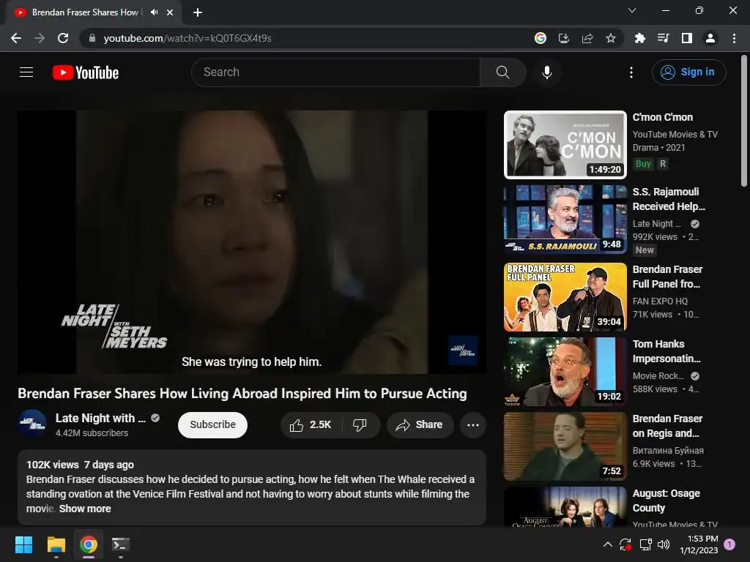Open YouTube settings three-dot menu

pyautogui.click(x=631, y=72)
